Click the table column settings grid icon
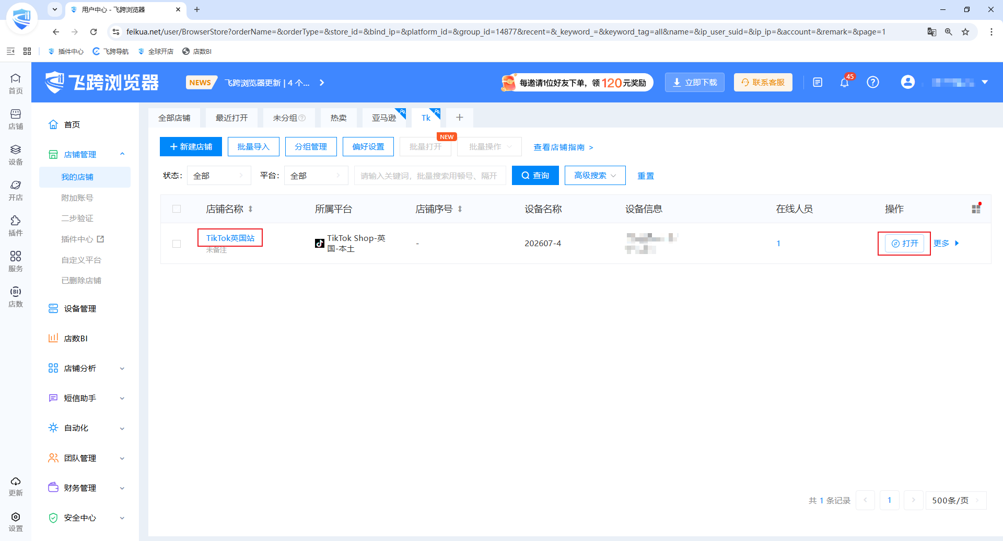This screenshot has height=541, width=1003. click(976, 209)
